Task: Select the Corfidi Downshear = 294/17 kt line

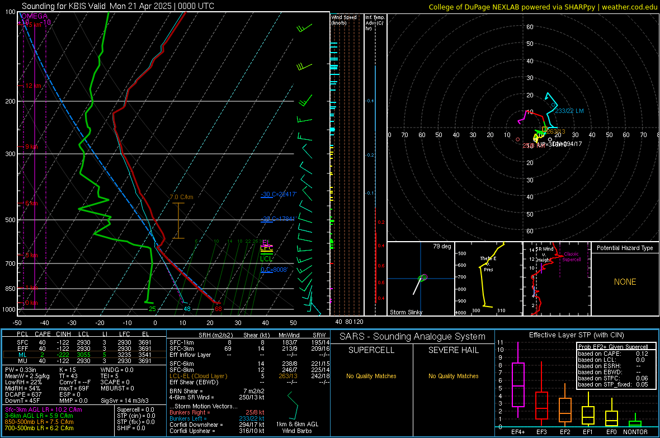Action: point(217,425)
